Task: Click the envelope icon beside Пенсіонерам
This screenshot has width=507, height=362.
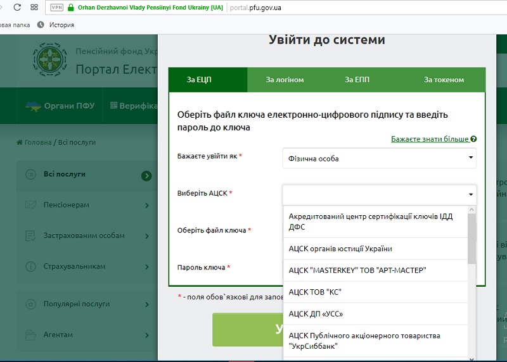Action: click(x=30, y=205)
